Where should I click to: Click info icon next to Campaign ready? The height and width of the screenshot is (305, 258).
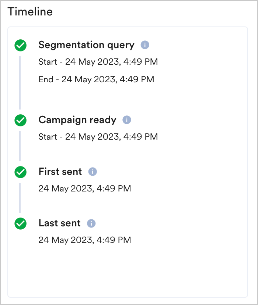127,120
